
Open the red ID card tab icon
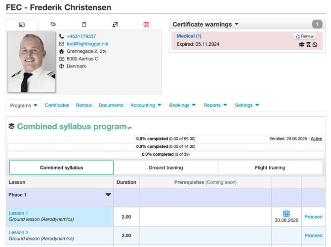pos(146,25)
